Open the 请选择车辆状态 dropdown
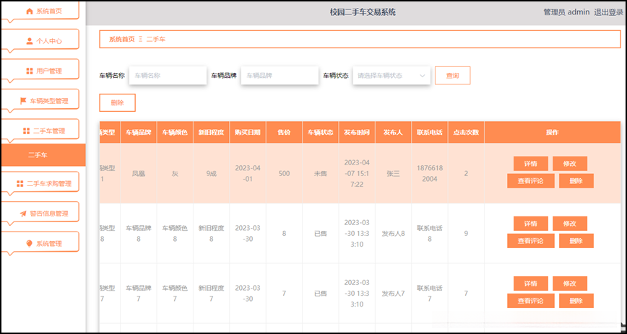Screen dimensions: 627x334 click(x=392, y=76)
